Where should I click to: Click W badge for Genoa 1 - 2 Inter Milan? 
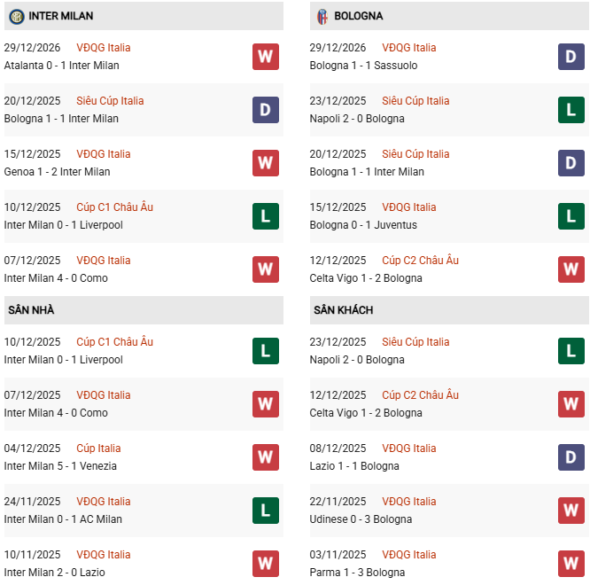(265, 163)
